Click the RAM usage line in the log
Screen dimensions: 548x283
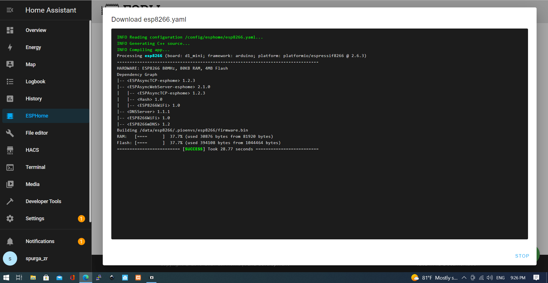[195, 136]
